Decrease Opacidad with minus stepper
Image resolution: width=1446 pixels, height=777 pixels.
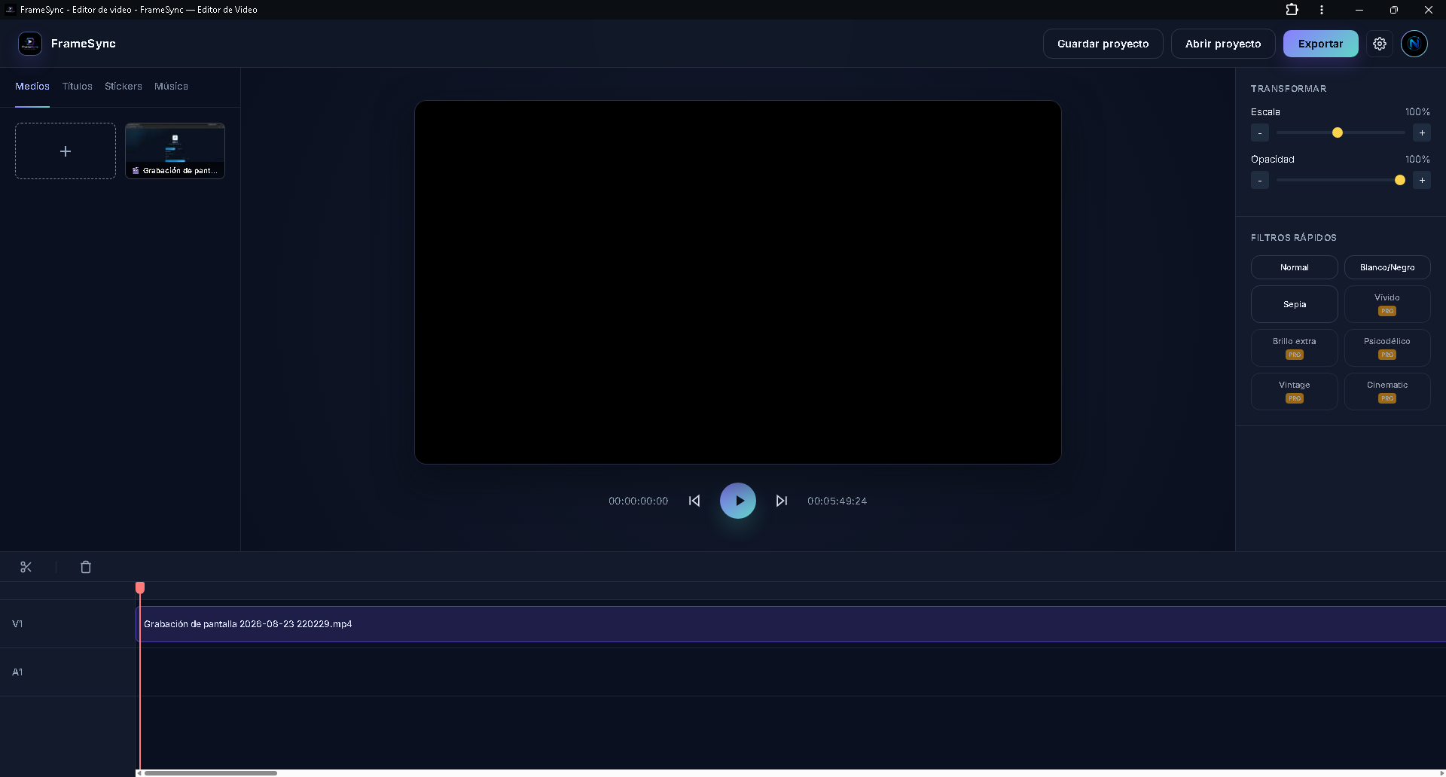point(1260,181)
